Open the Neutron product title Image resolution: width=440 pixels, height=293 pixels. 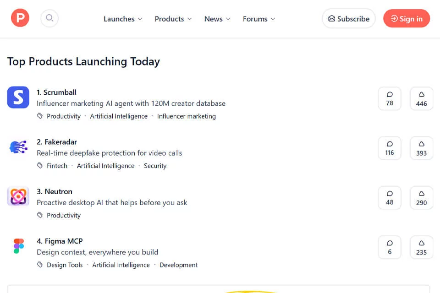pos(55,191)
